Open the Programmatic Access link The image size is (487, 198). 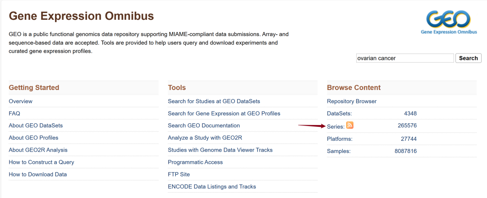click(195, 162)
